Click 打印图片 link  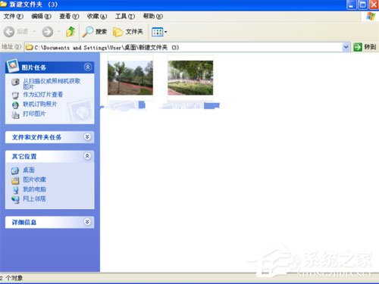(x=34, y=114)
